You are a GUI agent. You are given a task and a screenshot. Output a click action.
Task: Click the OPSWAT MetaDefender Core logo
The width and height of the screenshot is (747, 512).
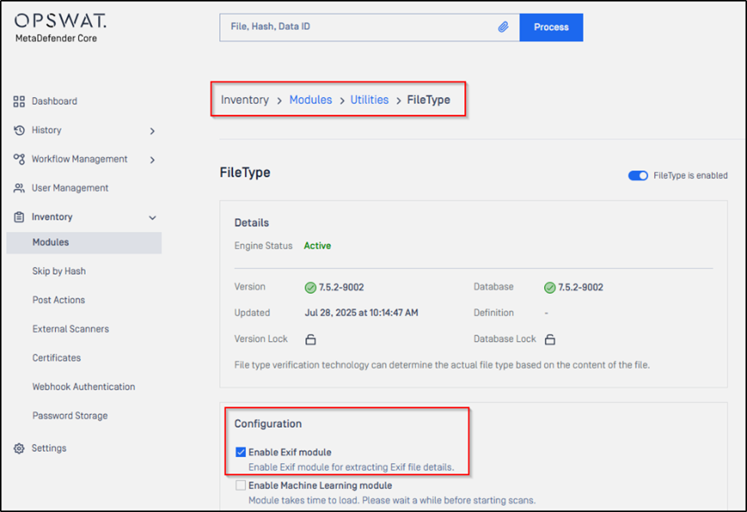(60, 28)
